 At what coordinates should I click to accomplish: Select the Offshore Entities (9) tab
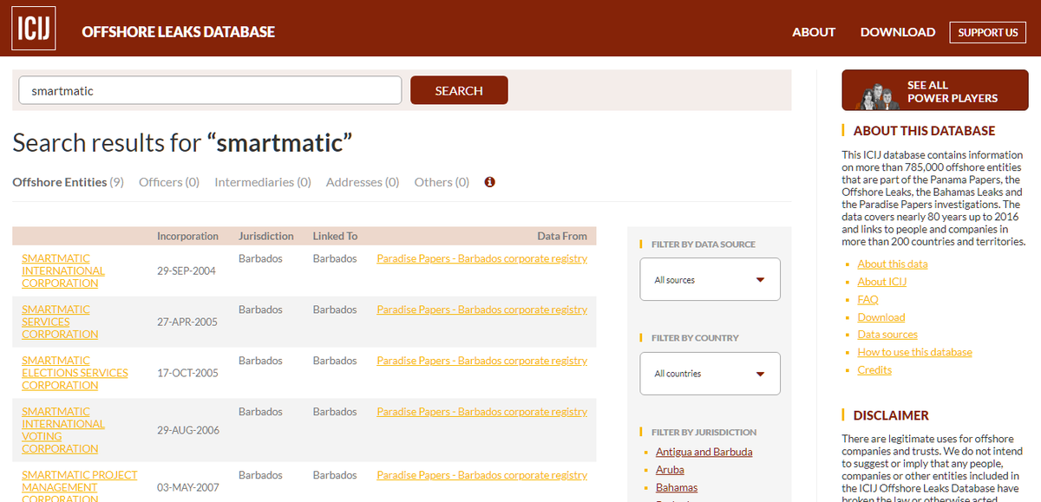click(x=68, y=182)
